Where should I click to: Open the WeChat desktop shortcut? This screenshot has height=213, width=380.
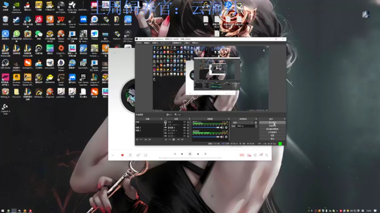coord(39,35)
